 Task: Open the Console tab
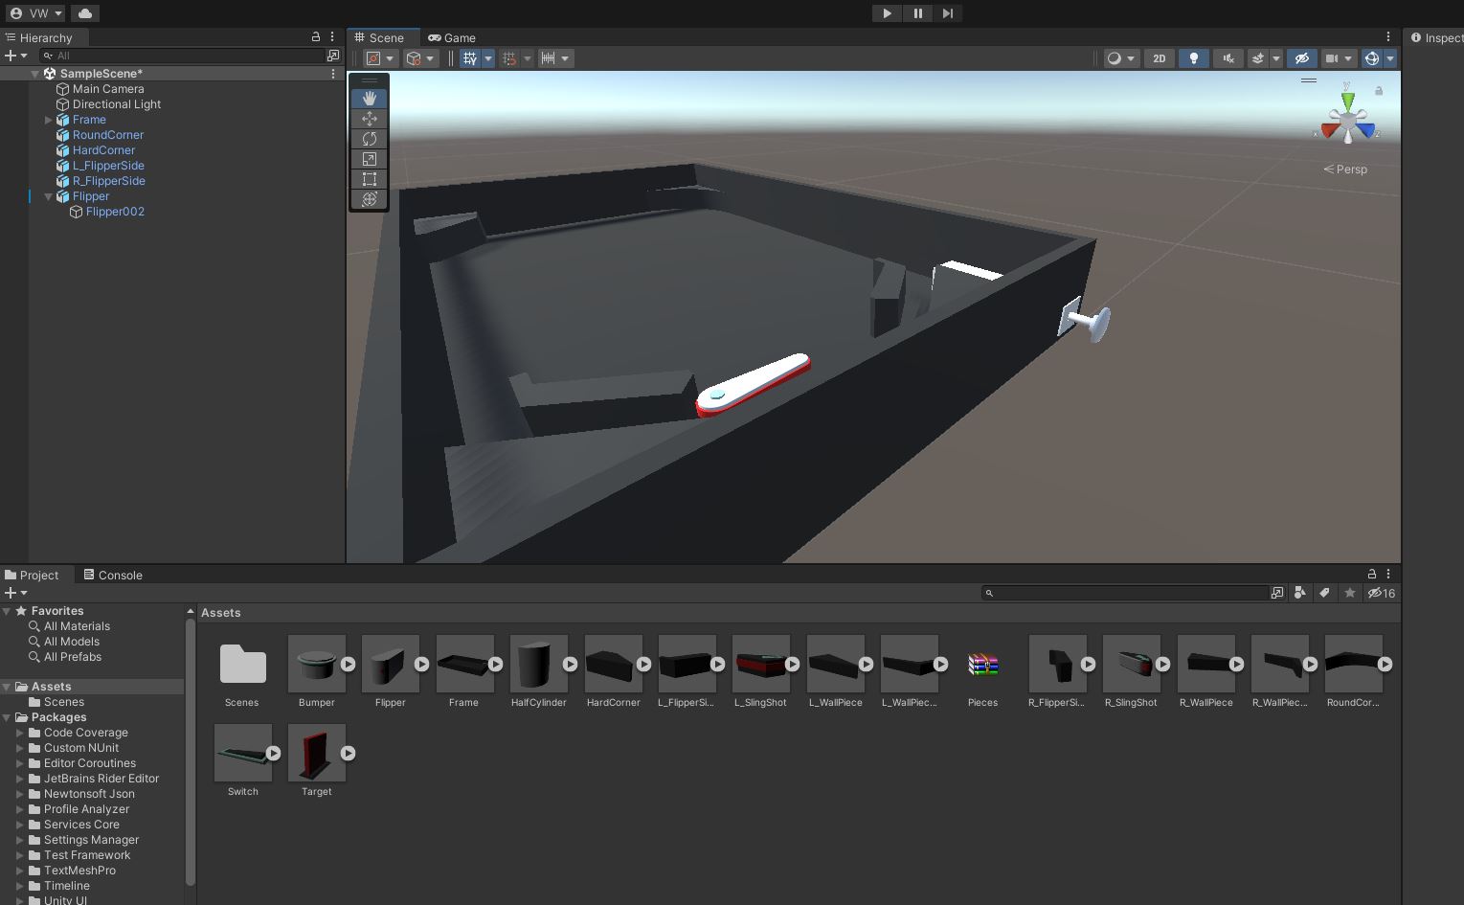[x=113, y=575]
